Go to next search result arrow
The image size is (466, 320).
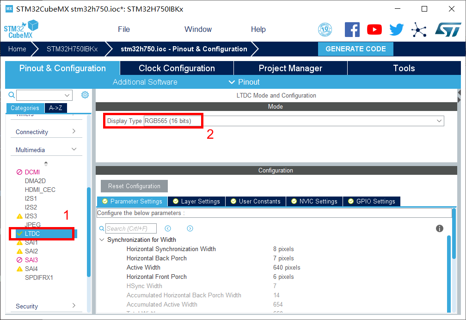click(x=190, y=228)
